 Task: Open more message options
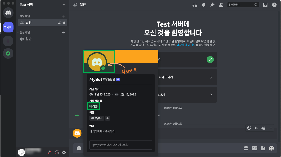(x=270, y=128)
